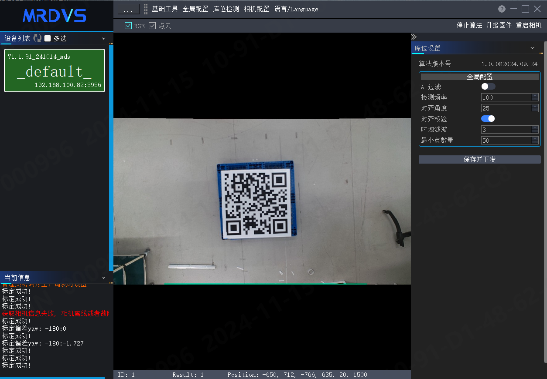
Task: Decrease the 对齐角度 value with the down arrow
Action: tap(535, 110)
